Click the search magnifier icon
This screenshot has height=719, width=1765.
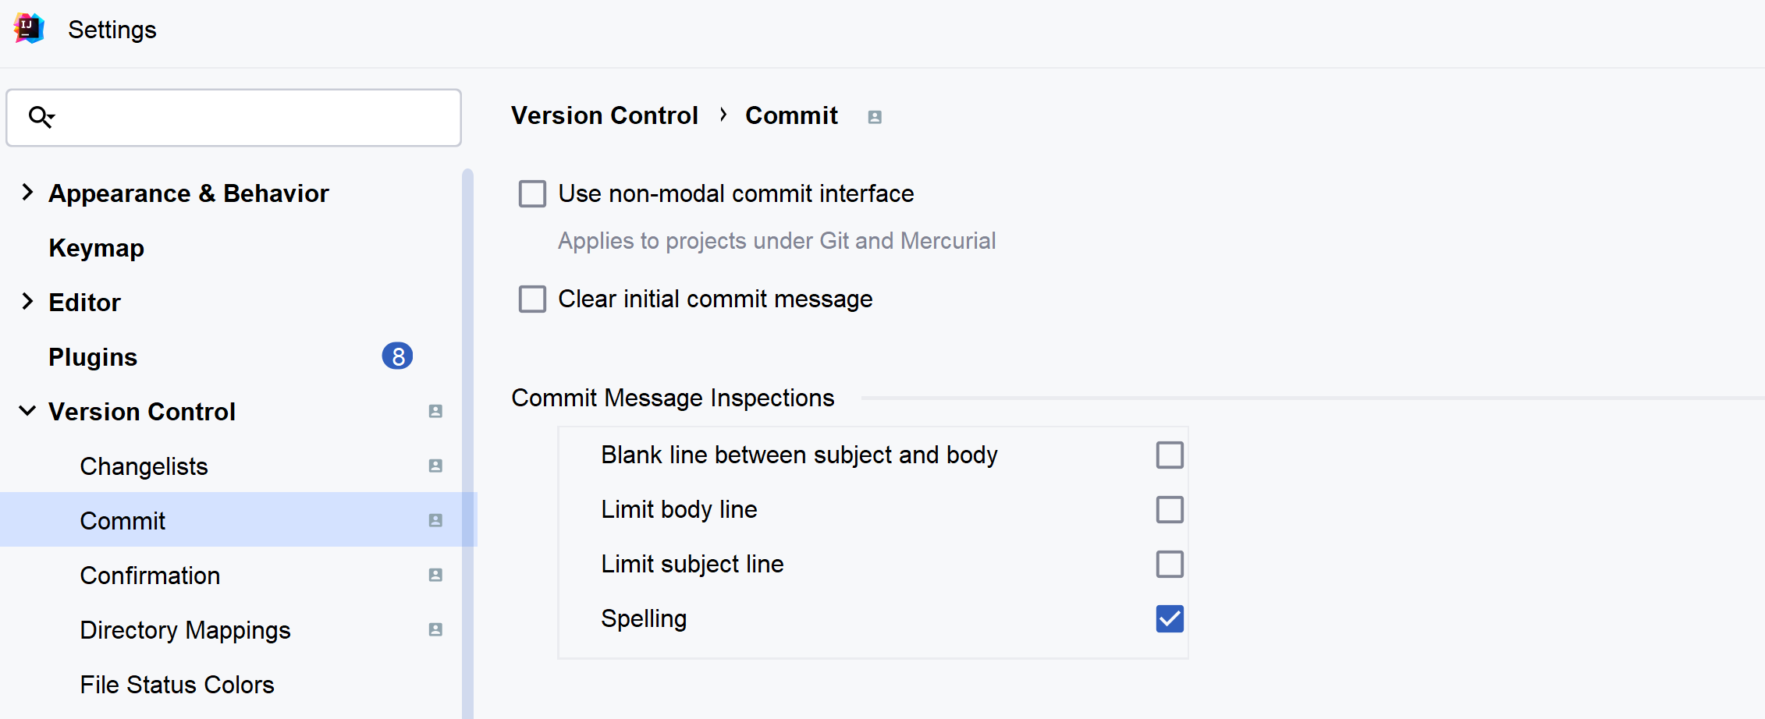41,117
